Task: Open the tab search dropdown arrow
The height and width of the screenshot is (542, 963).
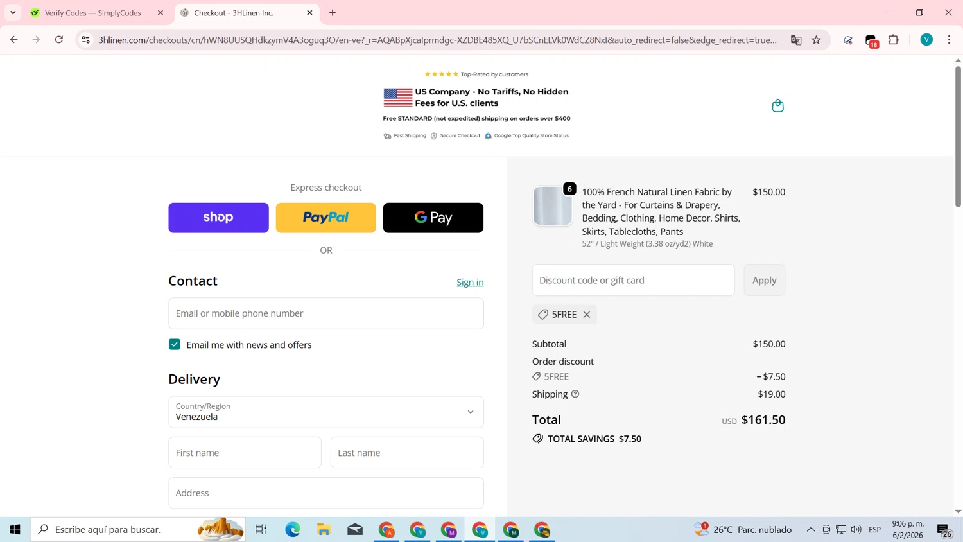Action: click(x=13, y=13)
